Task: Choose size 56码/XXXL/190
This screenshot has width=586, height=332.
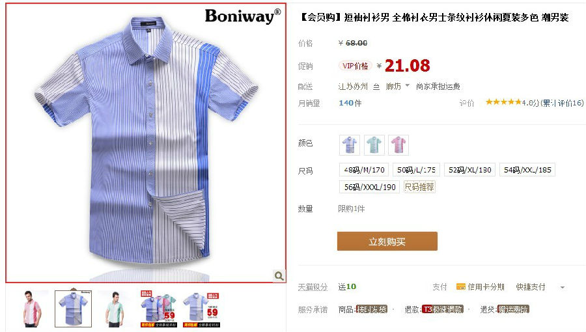Action: click(x=370, y=187)
